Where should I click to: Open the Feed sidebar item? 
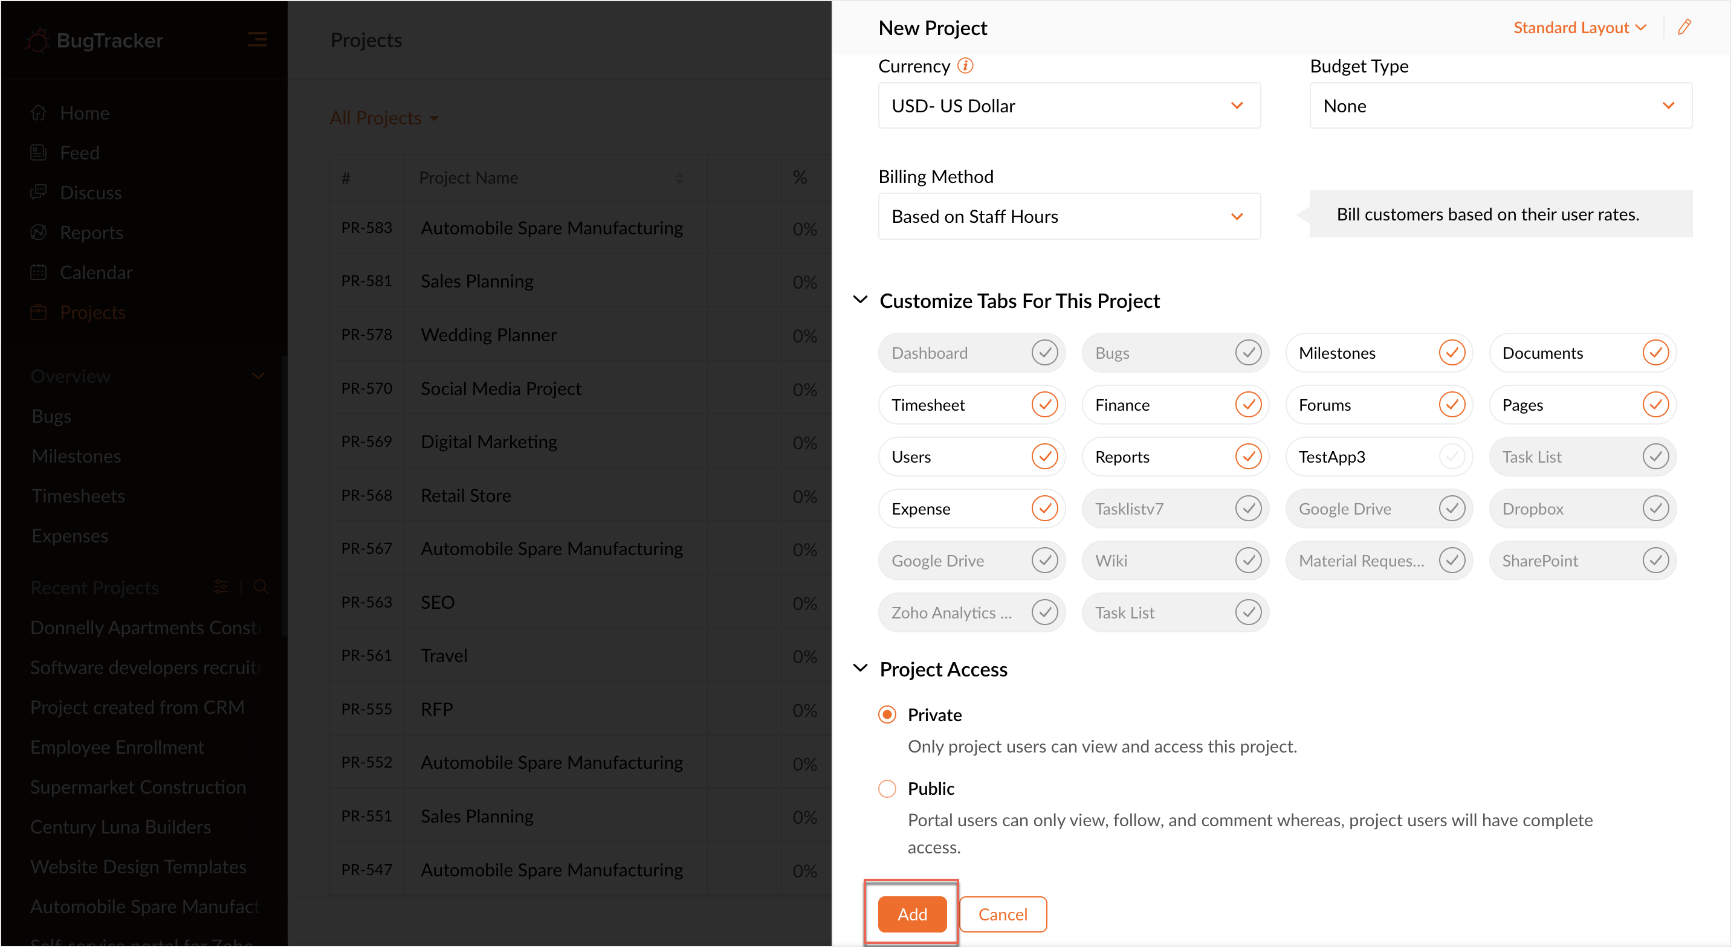[x=79, y=153]
